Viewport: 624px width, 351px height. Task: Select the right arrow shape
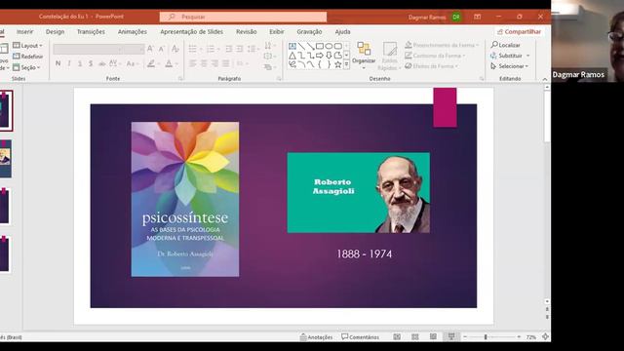320,56
